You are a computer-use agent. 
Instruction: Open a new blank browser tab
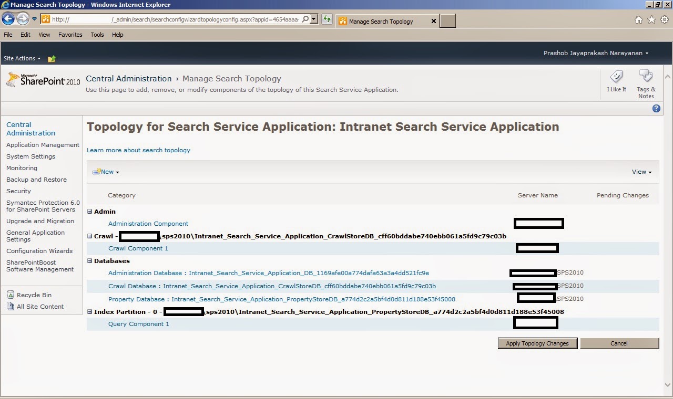point(447,21)
